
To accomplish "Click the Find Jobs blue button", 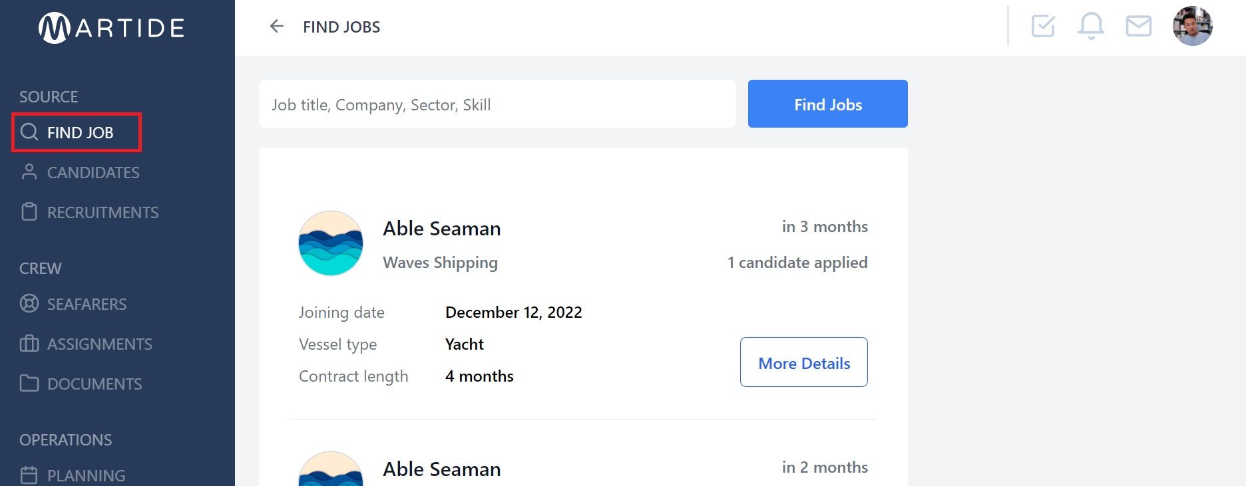I will (828, 104).
